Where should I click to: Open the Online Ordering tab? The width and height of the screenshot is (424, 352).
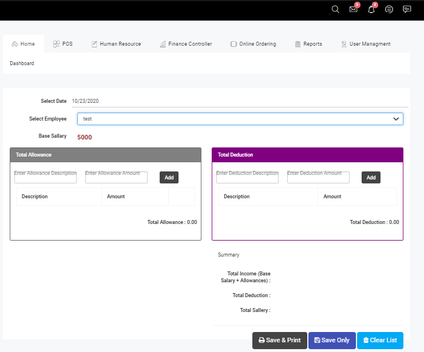point(253,44)
